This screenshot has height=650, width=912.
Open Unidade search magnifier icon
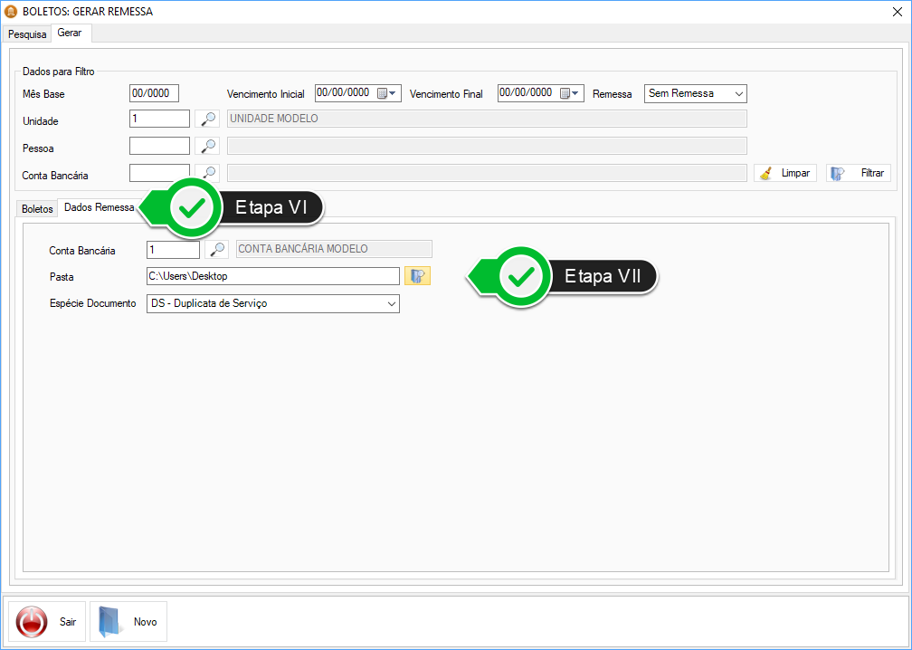point(207,119)
